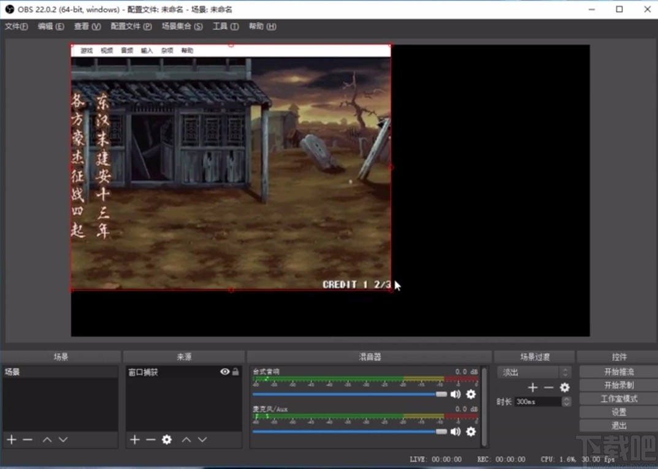Click the 混音器 panel header

click(x=370, y=357)
